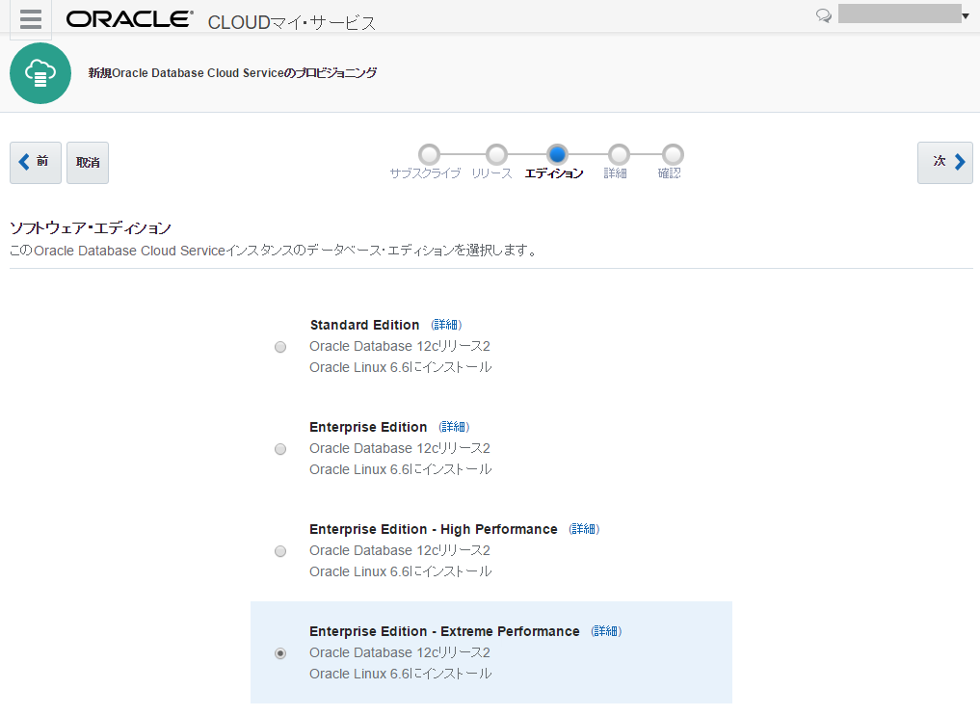980x716 pixels.
Task: Go back with the 前 button
Action: (36, 163)
